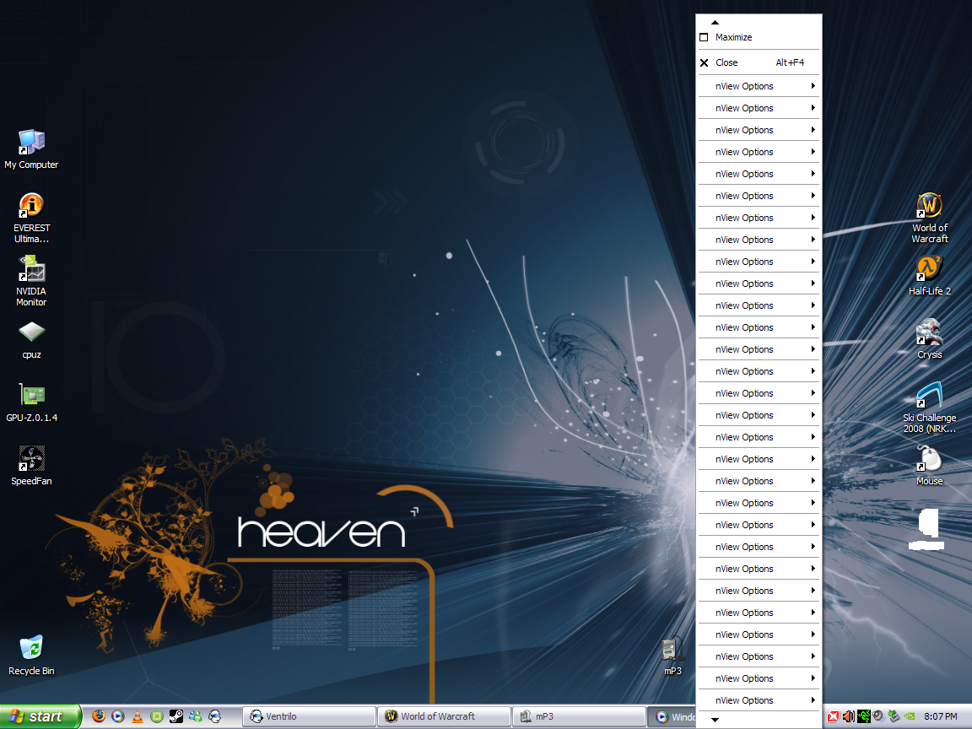Expand the topmost nView Options submenu

(x=758, y=86)
